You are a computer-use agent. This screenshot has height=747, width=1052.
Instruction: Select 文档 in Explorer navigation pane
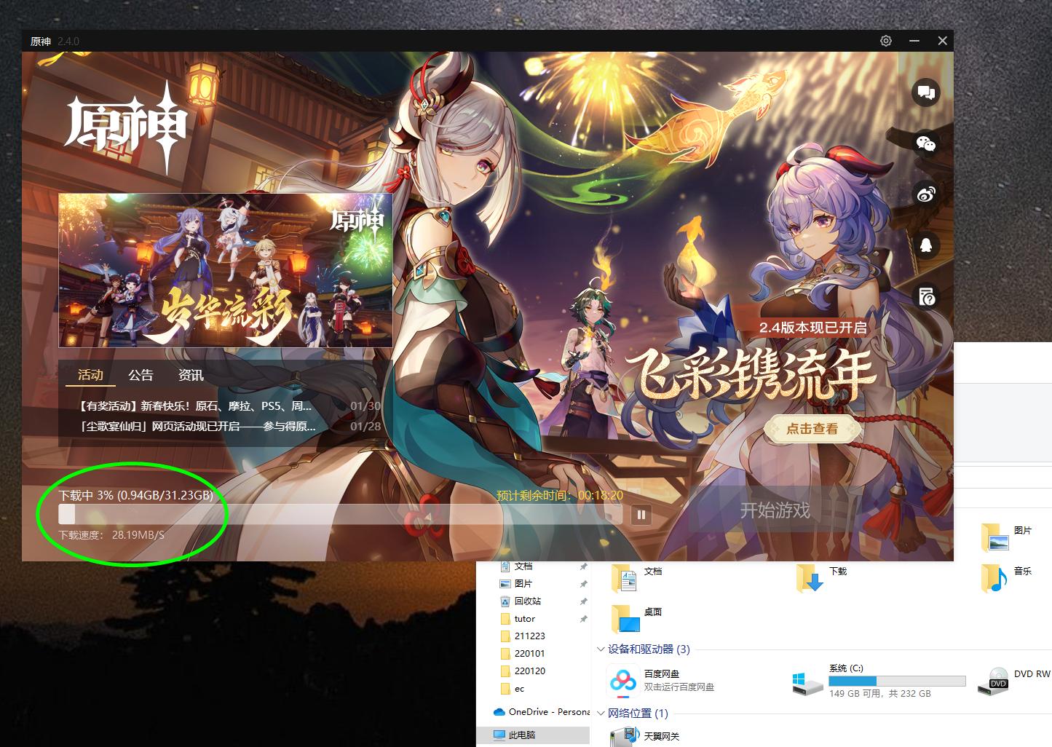(x=523, y=566)
